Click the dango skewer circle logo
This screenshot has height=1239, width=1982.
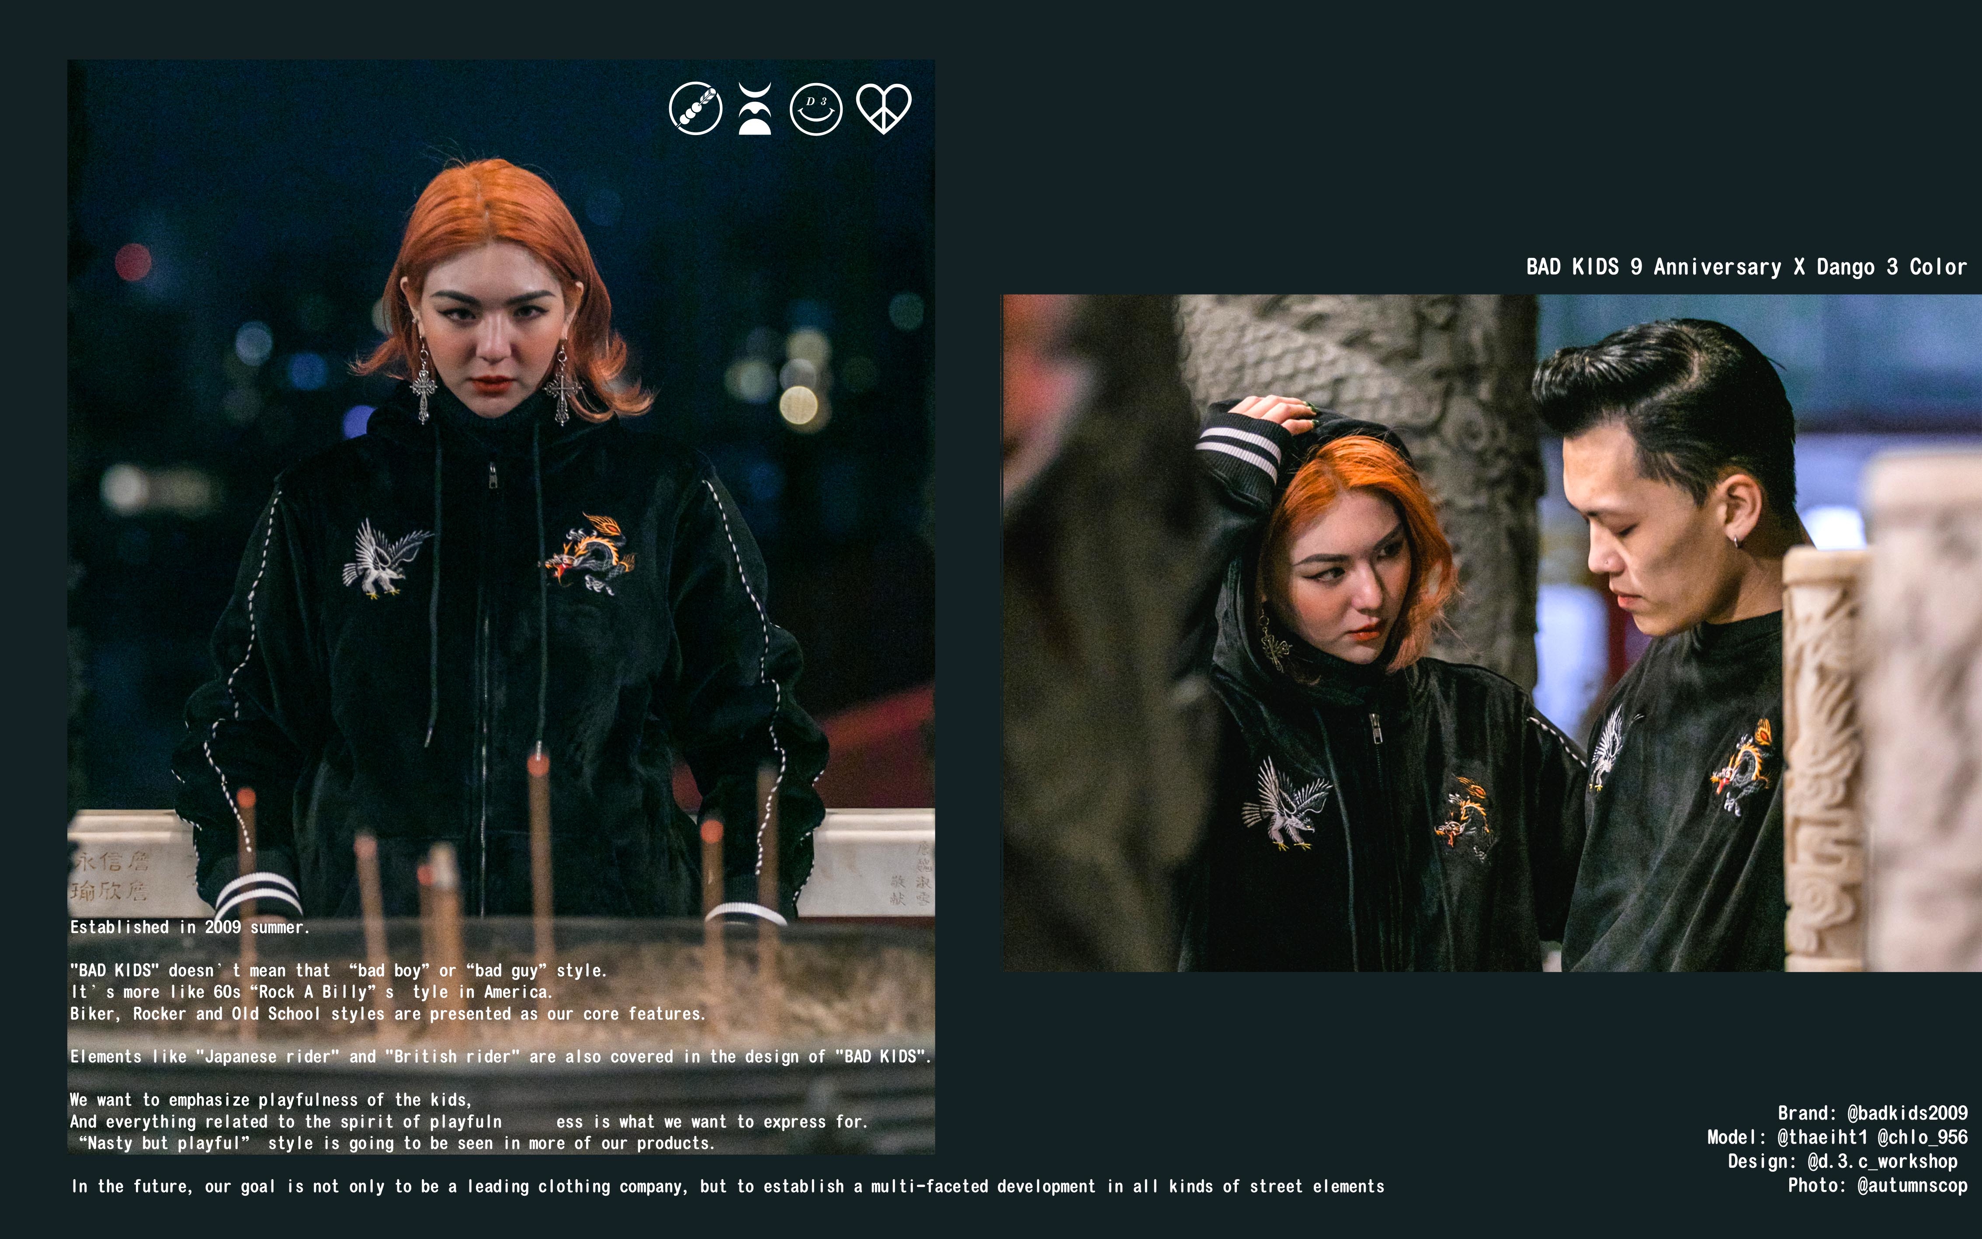coord(695,108)
